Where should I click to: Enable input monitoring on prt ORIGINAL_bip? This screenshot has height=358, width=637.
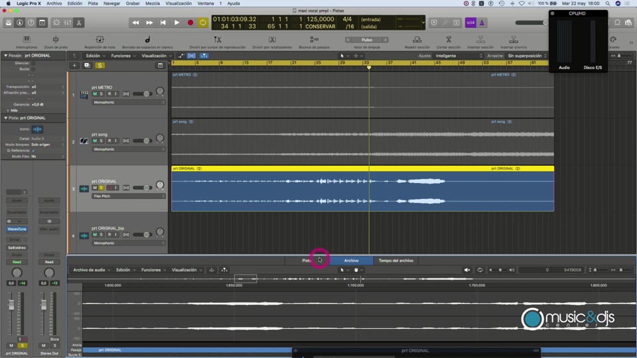coord(115,235)
